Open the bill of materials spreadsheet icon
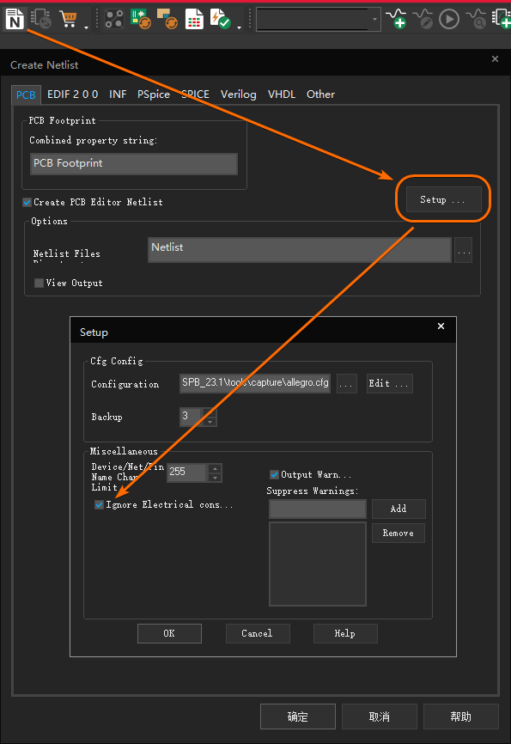Screen dimensions: 511x744 pyautogui.click(x=194, y=19)
